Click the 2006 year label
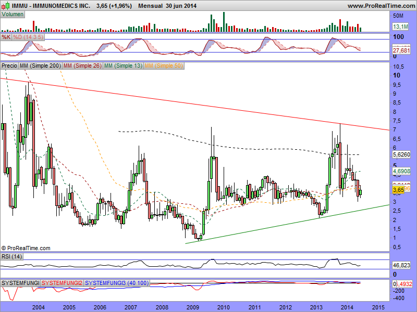 [x=100, y=307]
